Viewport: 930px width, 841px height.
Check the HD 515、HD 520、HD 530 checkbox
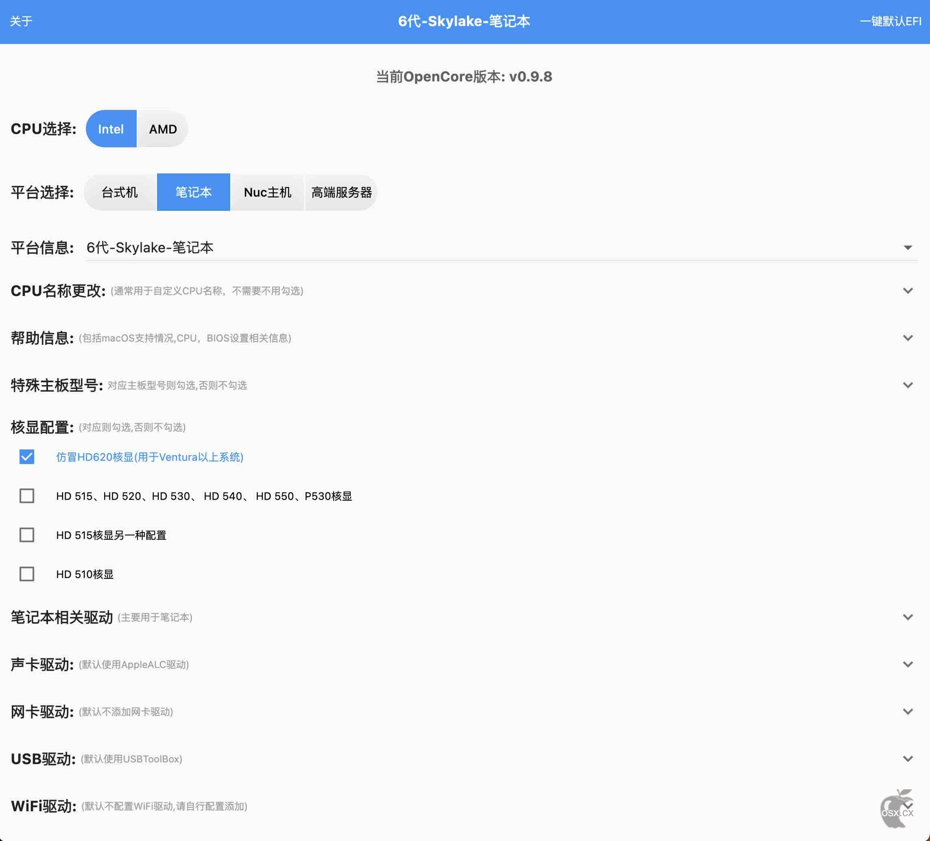pyautogui.click(x=27, y=496)
